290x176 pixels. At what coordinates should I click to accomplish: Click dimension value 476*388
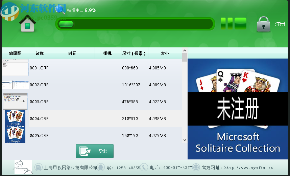(130, 102)
